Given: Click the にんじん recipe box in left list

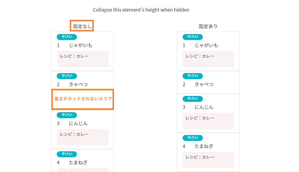Looking at the screenshot, I should tap(83, 137).
